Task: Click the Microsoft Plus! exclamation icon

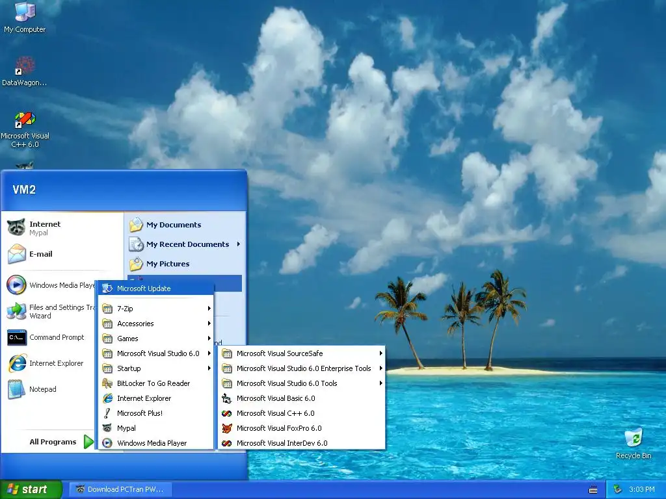Action: point(107,413)
